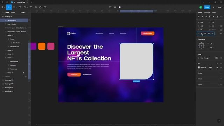Viewport: 224px width, 126px height.
Task: Click the Align horizontal centers icon
Action: coord(202,17)
